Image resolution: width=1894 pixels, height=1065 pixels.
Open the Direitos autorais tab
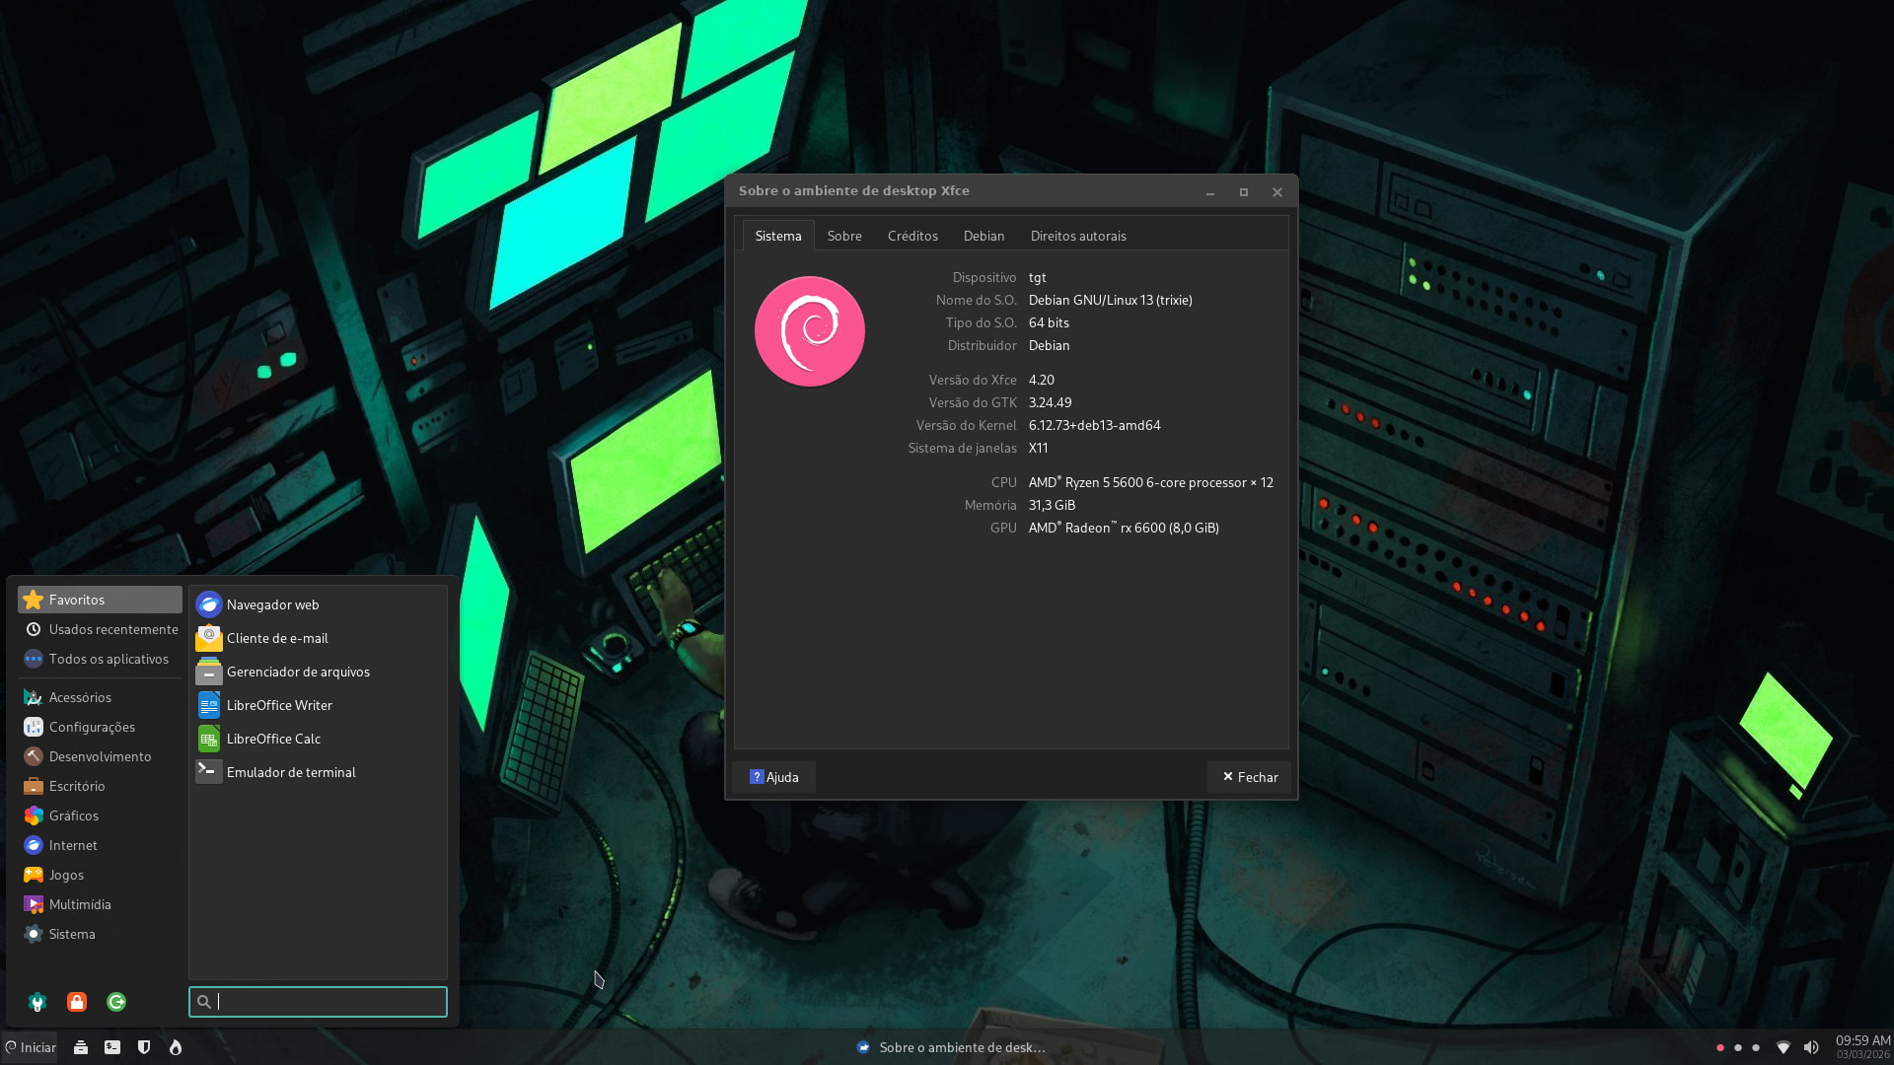[x=1077, y=236]
